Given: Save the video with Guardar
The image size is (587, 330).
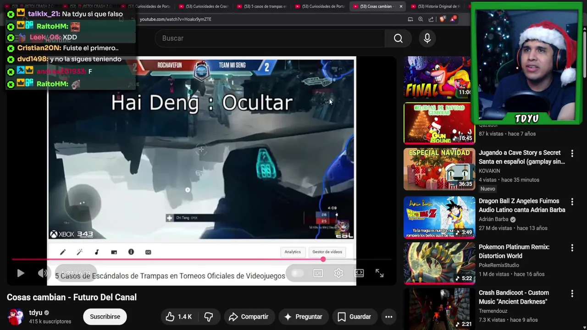Looking at the screenshot, I should 354,317.
